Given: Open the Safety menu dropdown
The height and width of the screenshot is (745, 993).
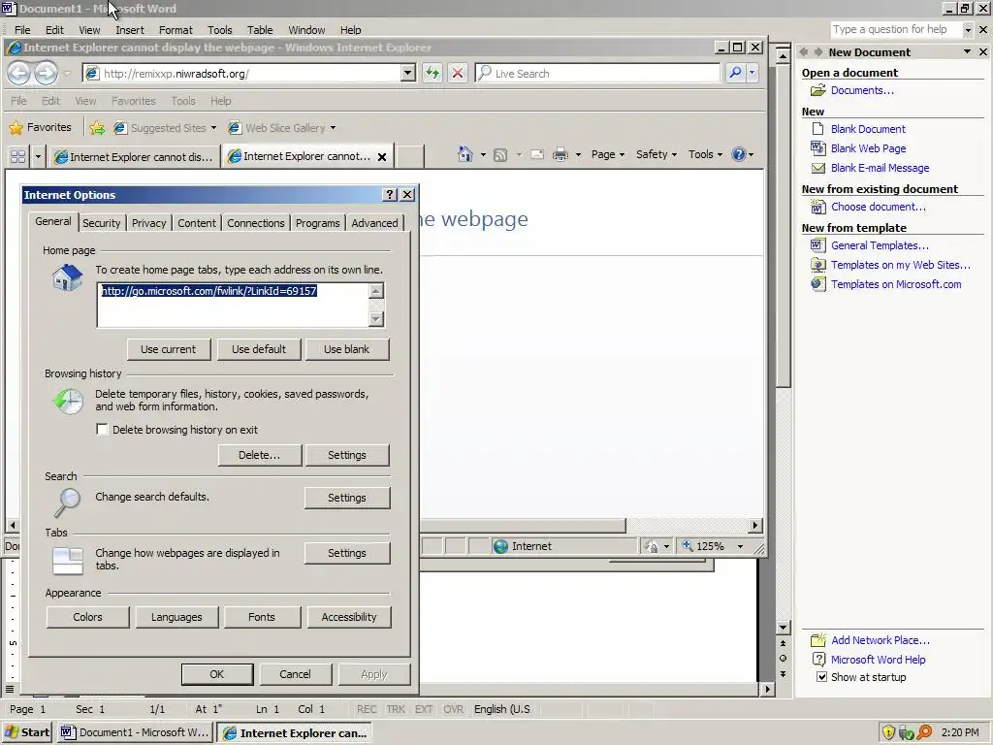Looking at the screenshot, I should point(657,154).
